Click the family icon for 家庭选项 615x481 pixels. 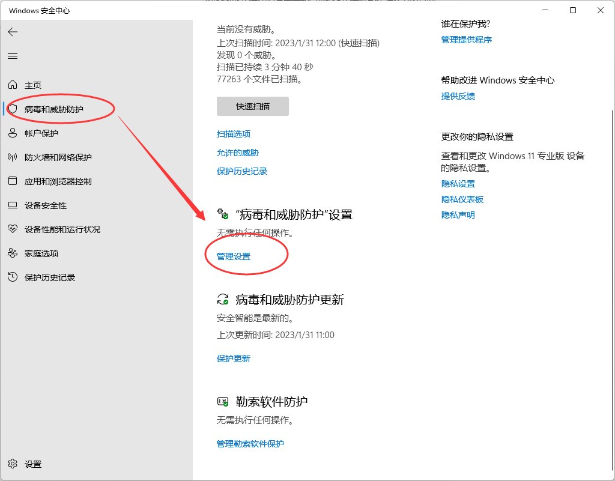13,253
